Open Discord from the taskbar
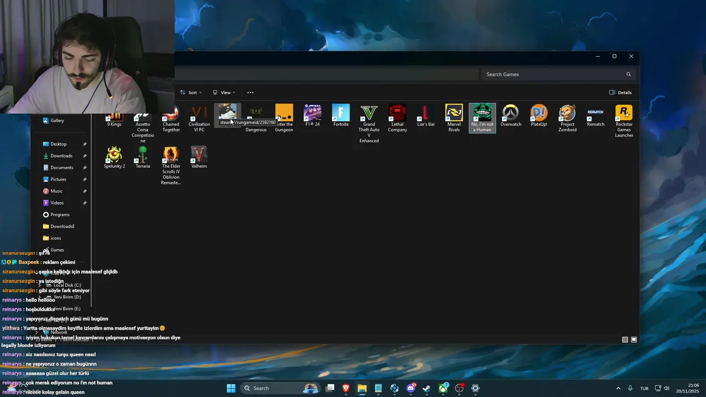This screenshot has width=706, height=397. pyautogui.click(x=410, y=388)
